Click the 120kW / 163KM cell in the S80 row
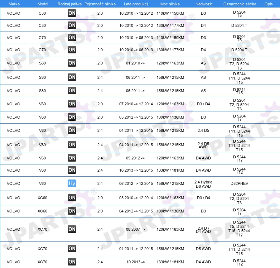This screenshot has width=280, height=268. (x=170, y=63)
